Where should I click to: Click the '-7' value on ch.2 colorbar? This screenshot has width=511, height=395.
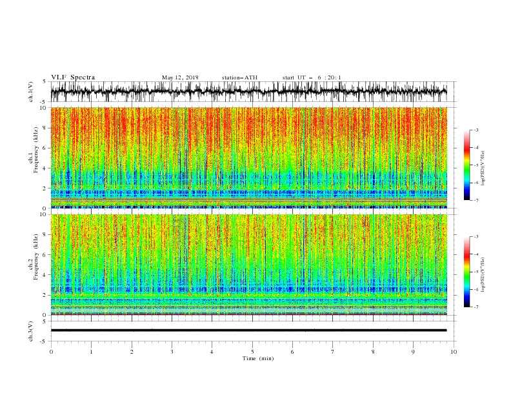click(x=476, y=307)
